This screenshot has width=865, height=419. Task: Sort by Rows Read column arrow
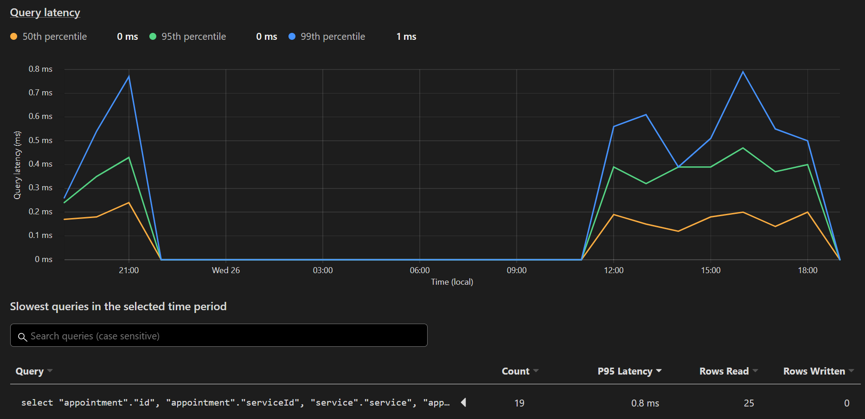click(756, 371)
